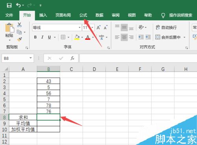
Task: Expand the 粘贴 options arrow
Action: tap(9, 40)
